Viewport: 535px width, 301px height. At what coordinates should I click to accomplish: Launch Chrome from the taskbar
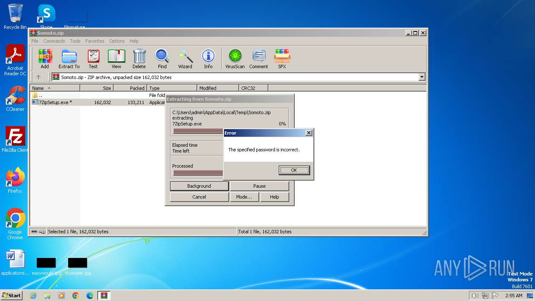point(76,296)
